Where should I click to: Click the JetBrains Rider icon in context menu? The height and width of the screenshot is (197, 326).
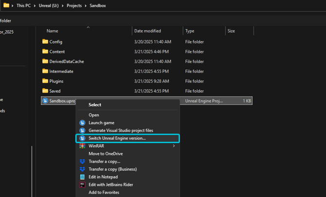pyautogui.click(x=82, y=184)
